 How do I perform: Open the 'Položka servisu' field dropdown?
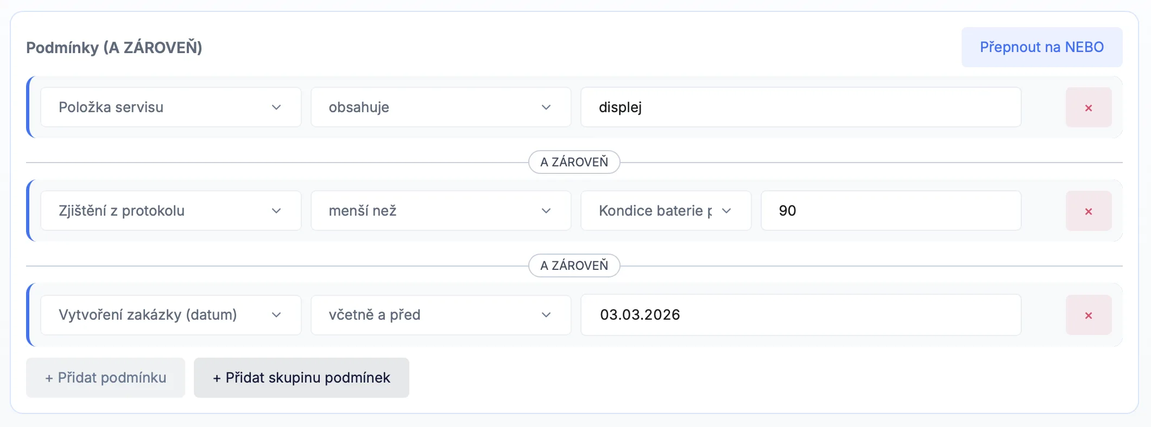[170, 107]
